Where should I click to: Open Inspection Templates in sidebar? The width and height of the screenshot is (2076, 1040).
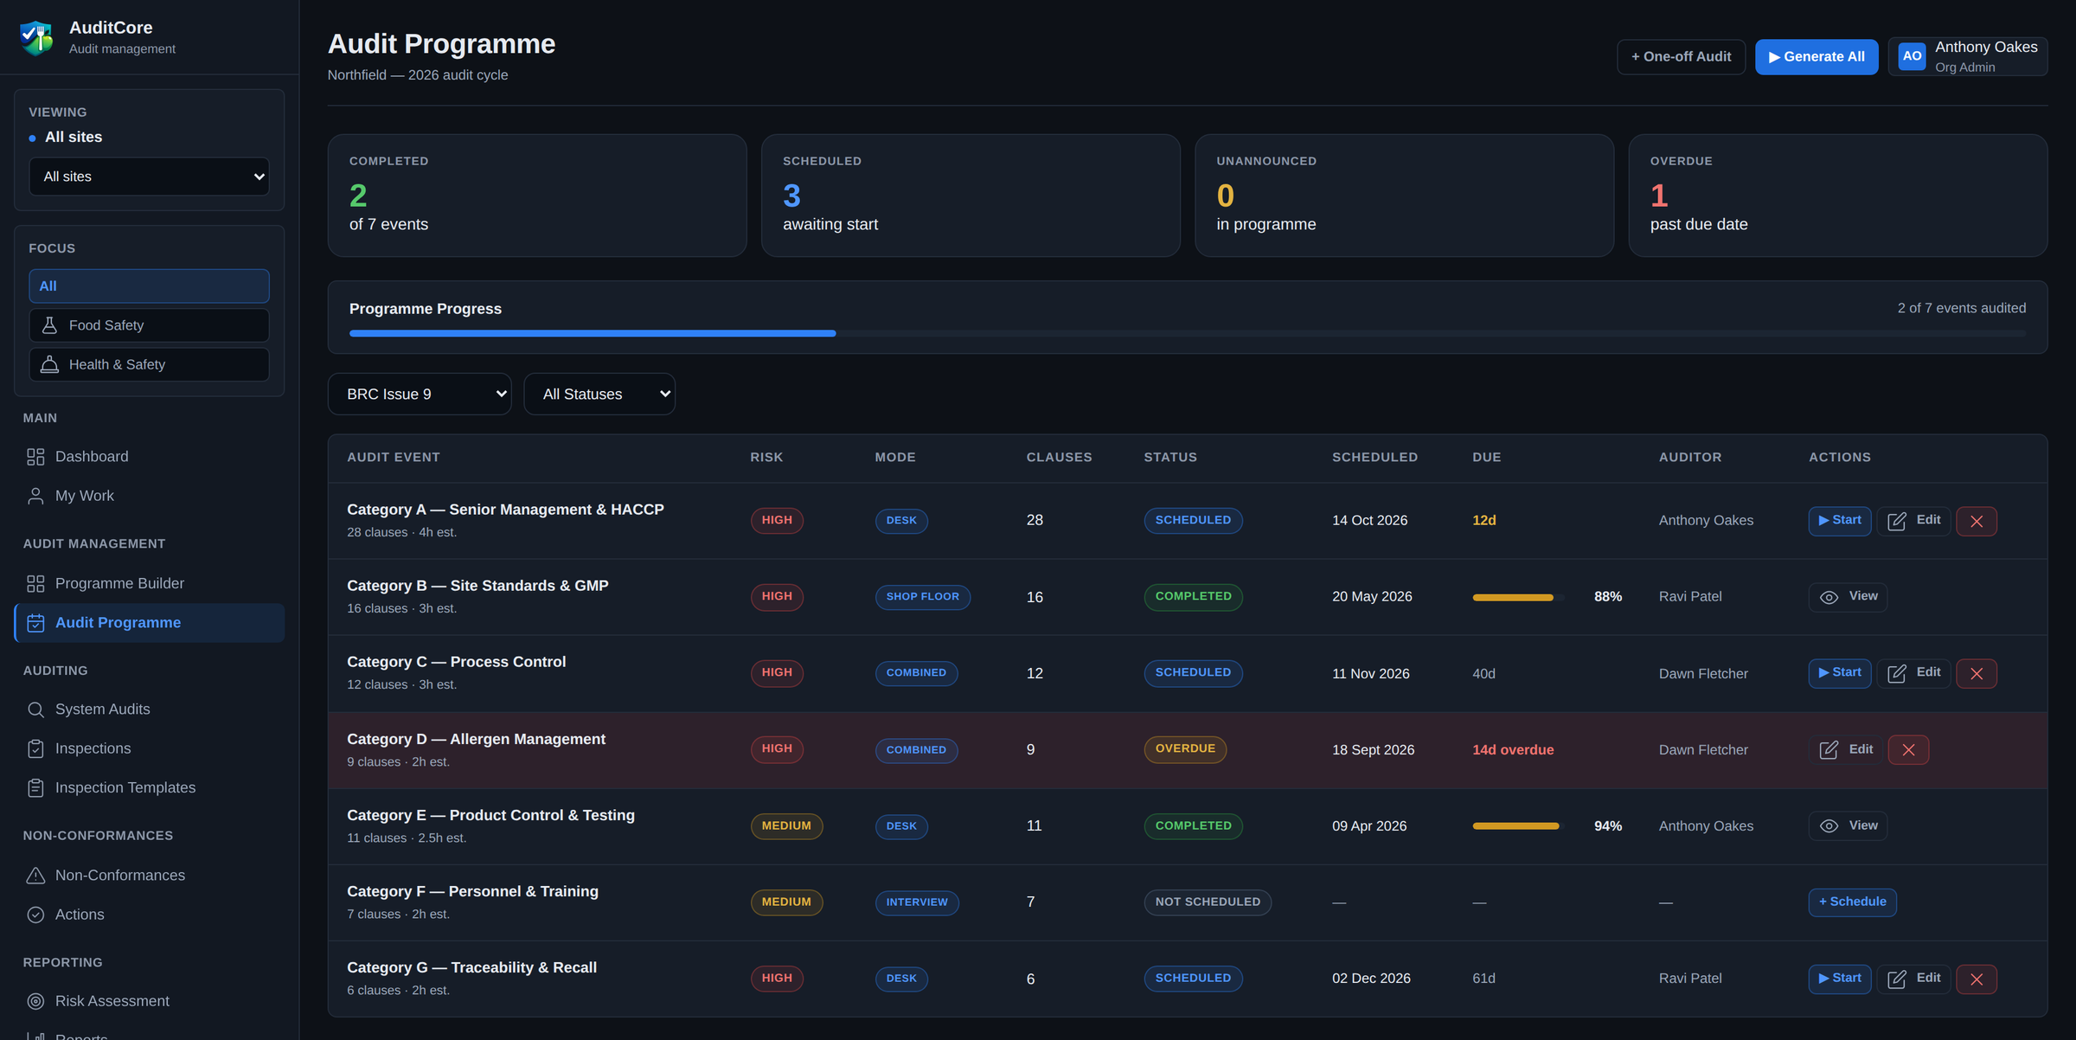click(x=149, y=787)
